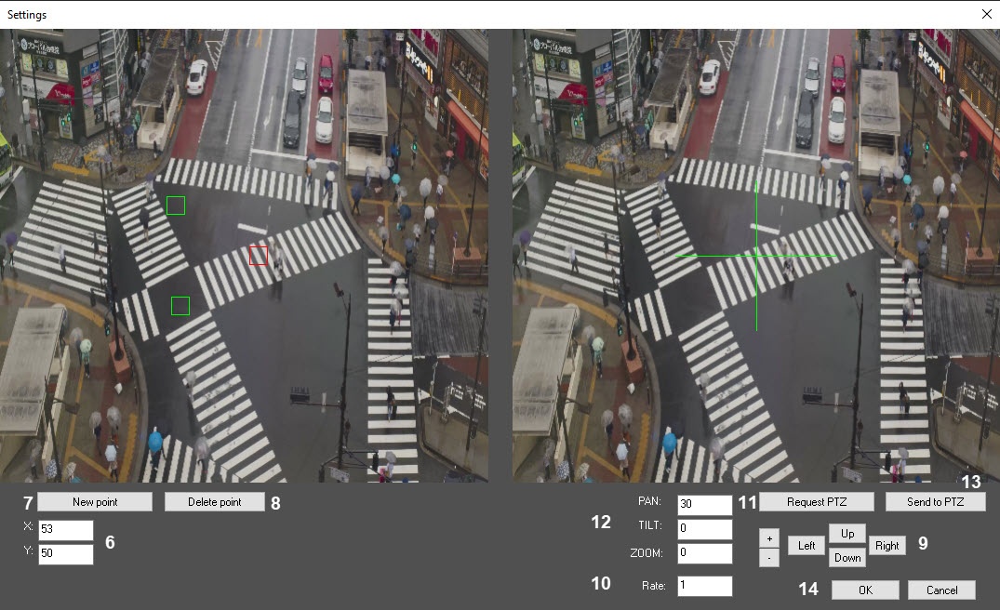This screenshot has height=610, width=1000.
Task: Pan the camera Right
Action: pyautogui.click(x=887, y=546)
